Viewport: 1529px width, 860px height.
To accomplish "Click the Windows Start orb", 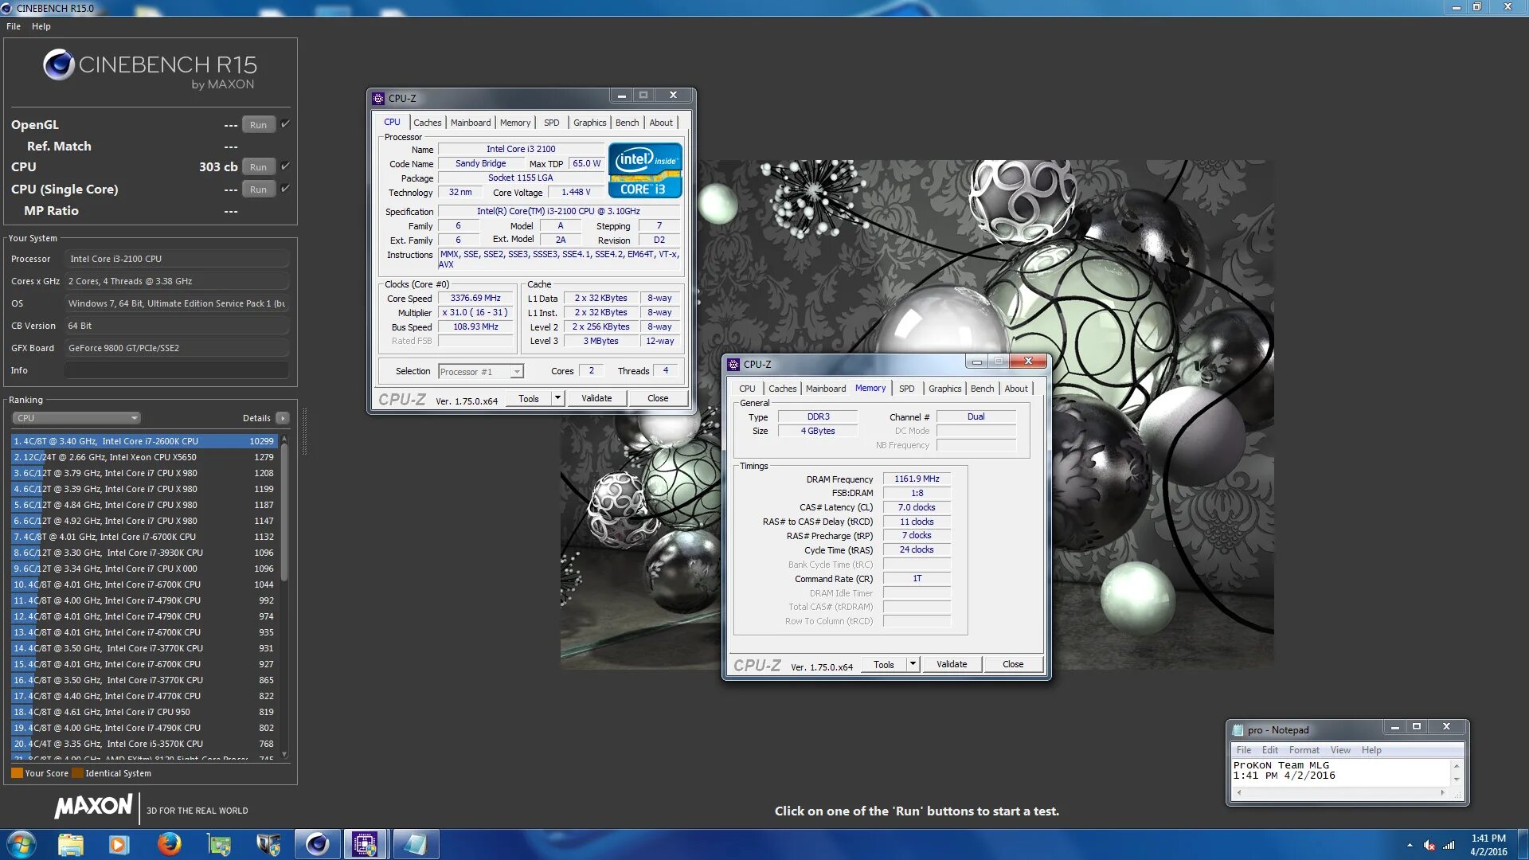I will (x=22, y=844).
